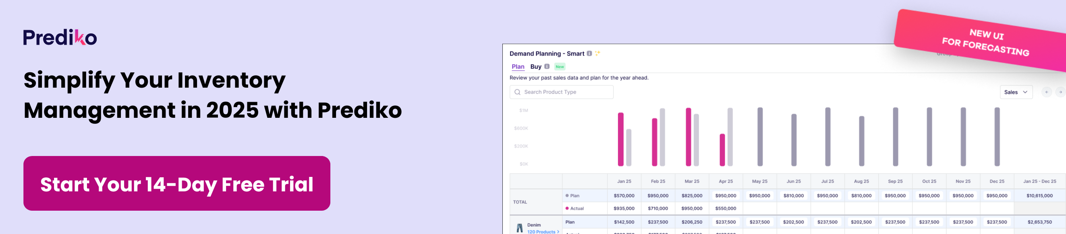Image resolution: width=1066 pixels, height=234 pixels.
Task: Select the Jun 25 plan cell $810,000
Action: click(794, 196)
